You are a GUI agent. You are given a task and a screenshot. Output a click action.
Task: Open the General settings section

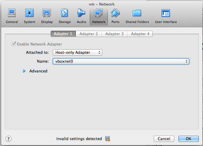pos(12,16)
